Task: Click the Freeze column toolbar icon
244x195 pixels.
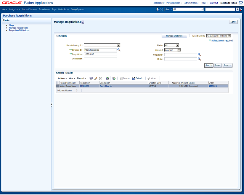Action: point(125,78)
